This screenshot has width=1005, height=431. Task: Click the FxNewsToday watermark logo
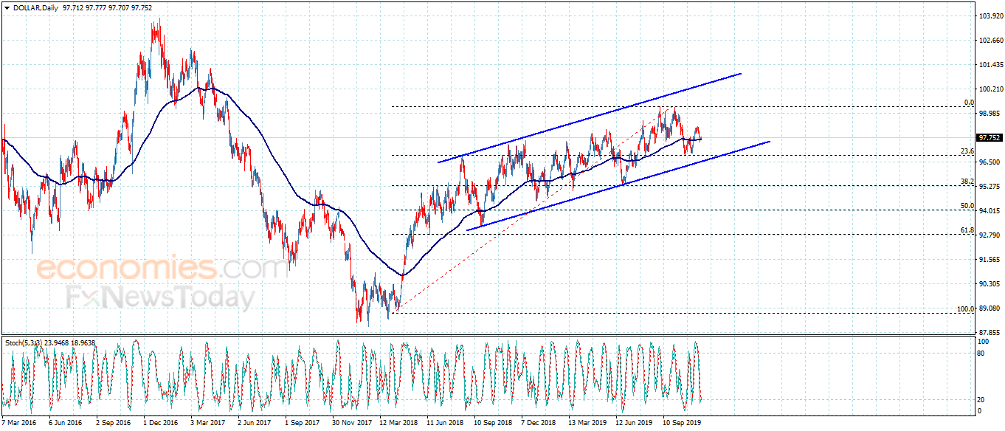click(160, 297)
